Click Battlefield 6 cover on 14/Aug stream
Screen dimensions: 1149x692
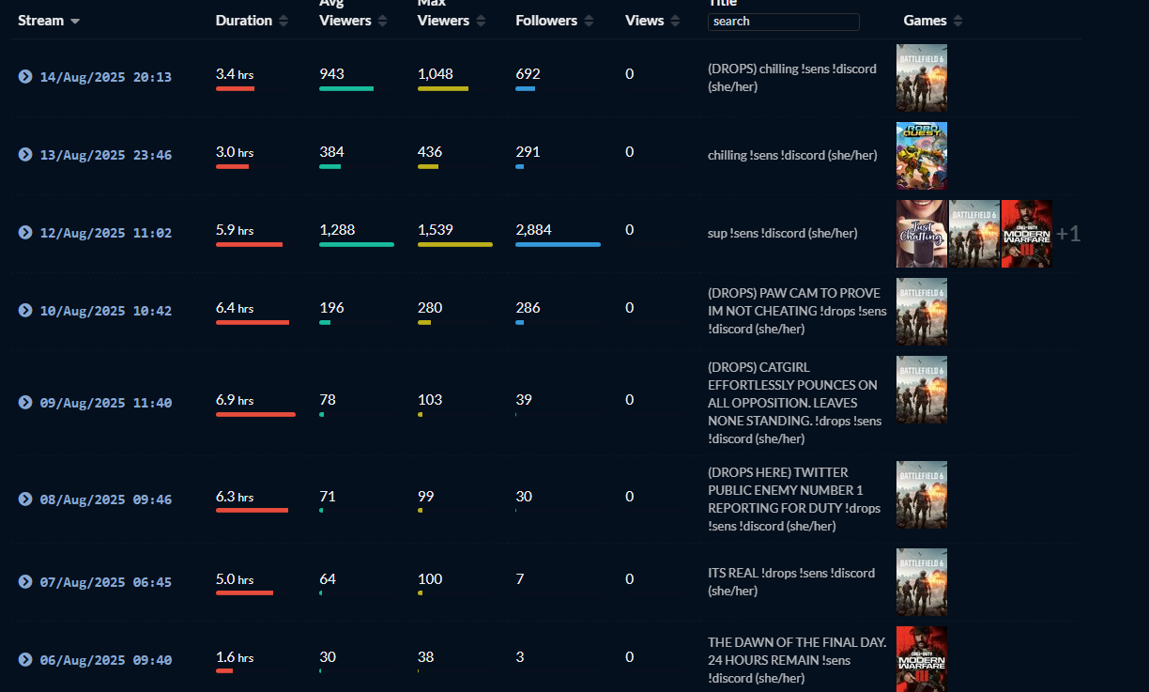coord(922,78)
